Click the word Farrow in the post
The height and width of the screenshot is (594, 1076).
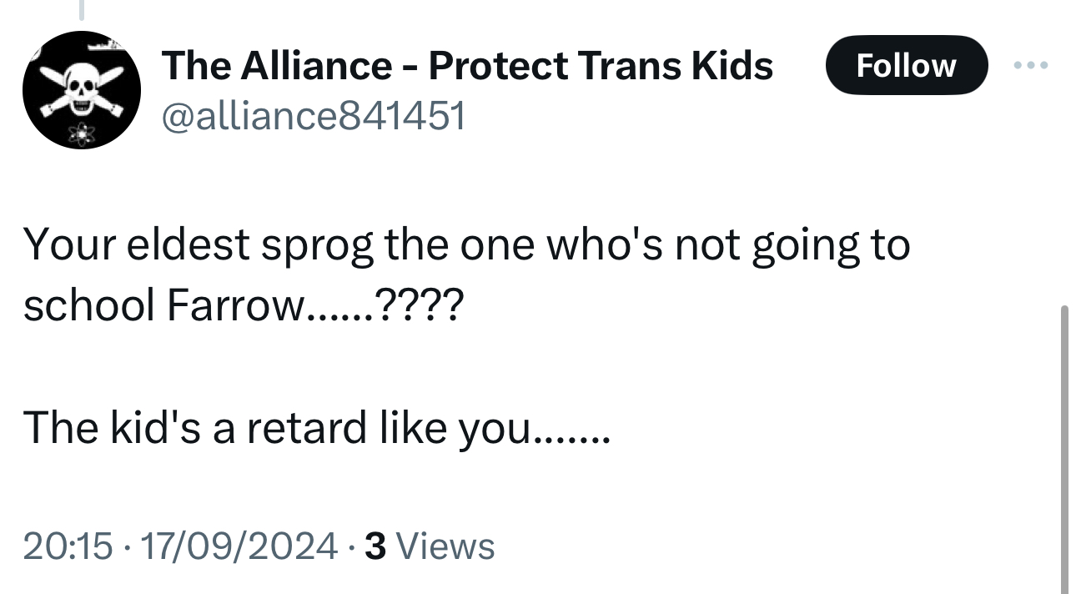[235, 307]
